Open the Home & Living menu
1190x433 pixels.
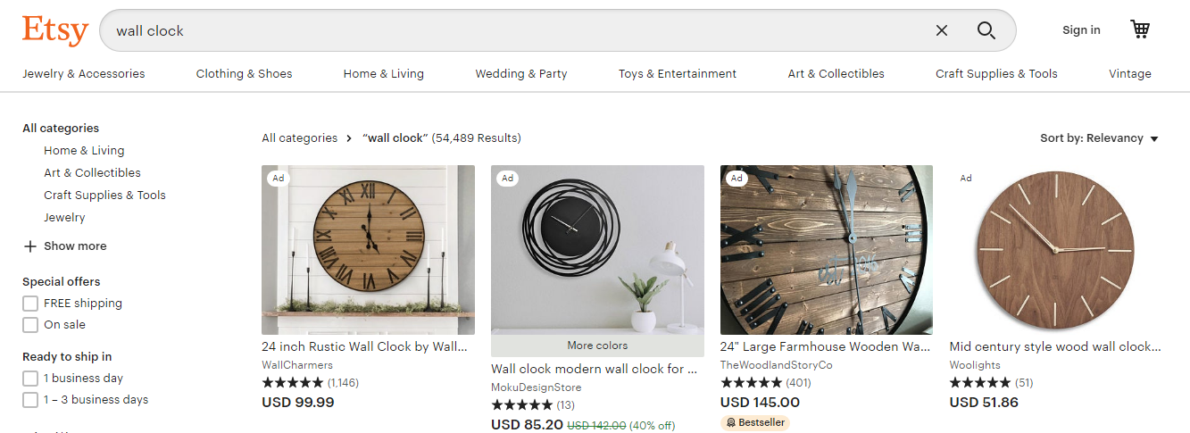[383, 74]
